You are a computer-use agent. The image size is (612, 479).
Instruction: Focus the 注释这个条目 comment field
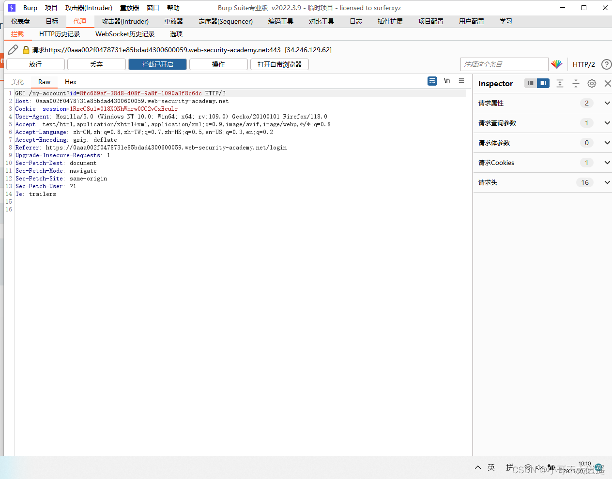click(504, 64)
